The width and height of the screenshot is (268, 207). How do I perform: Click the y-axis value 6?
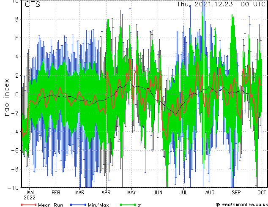[17, 38]
